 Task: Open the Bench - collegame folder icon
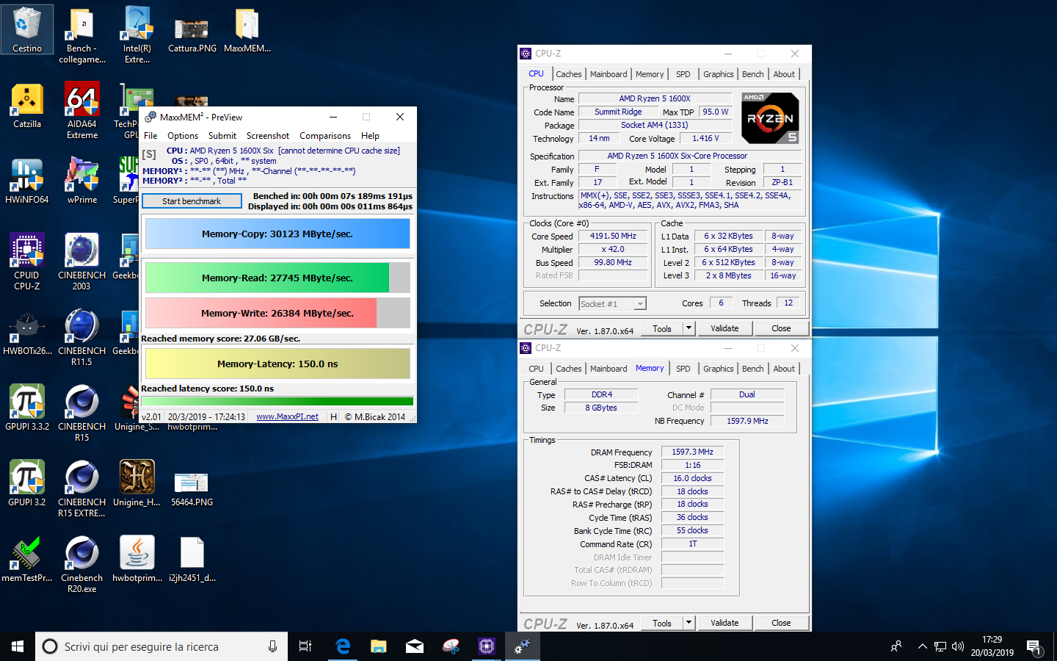pyautogui.click(x=82, y=35)
